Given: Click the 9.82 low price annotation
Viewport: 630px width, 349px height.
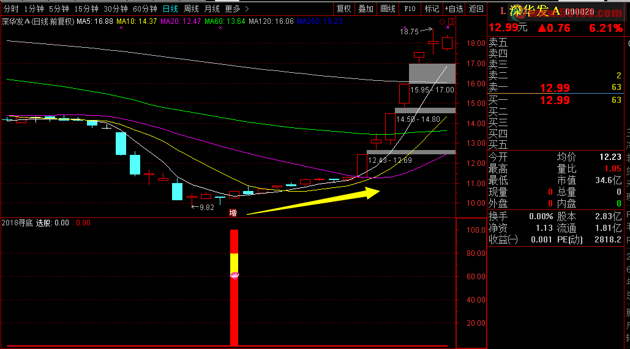Looking at the screenshot, I should (x=206, y=208).
